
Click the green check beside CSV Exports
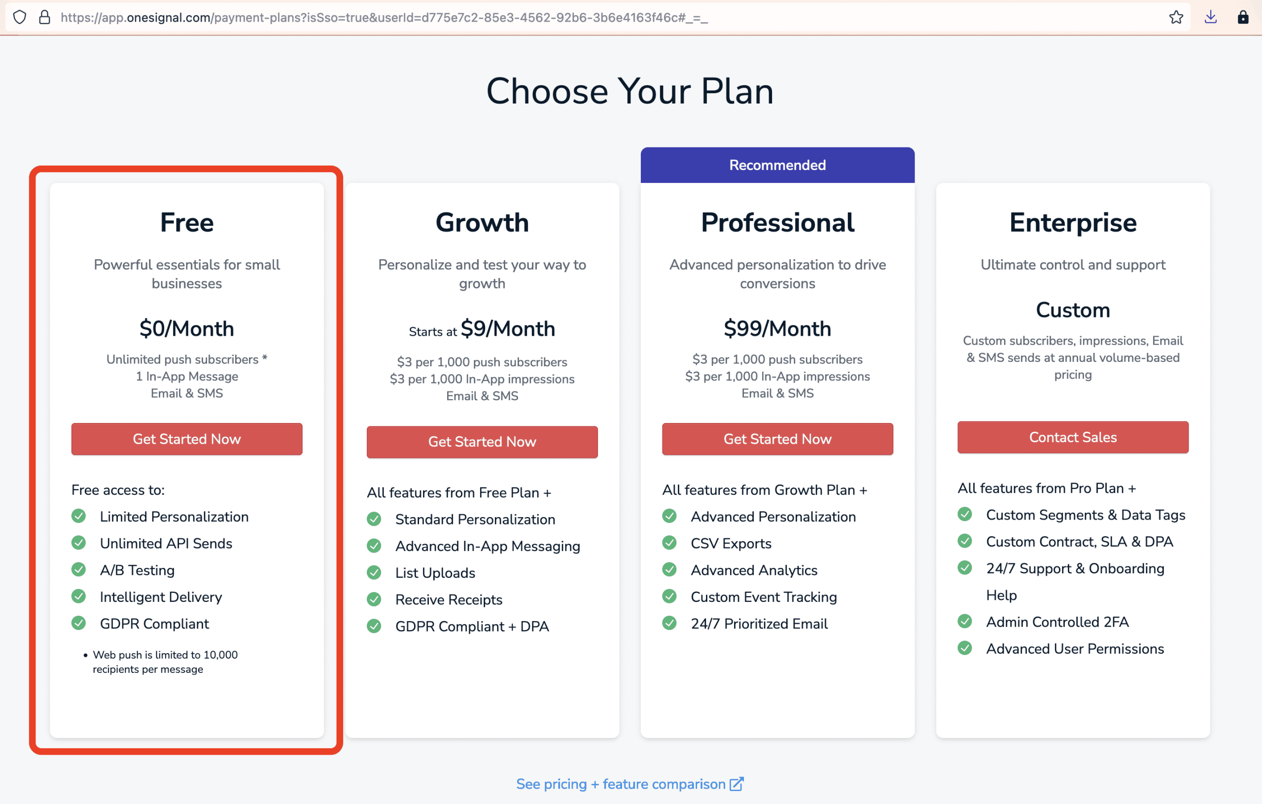click(669, 543)
